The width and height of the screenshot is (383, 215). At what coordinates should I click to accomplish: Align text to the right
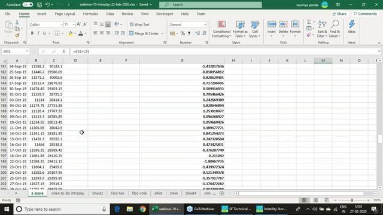(108, 33)
